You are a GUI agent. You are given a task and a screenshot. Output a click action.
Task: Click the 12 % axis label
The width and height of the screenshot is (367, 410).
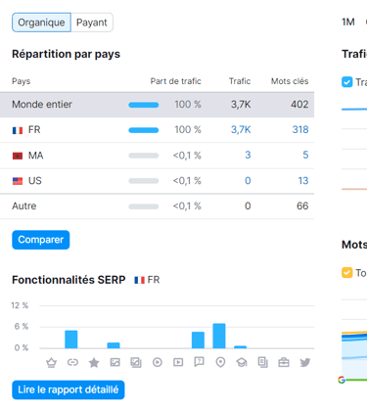[x=20, y=305]
